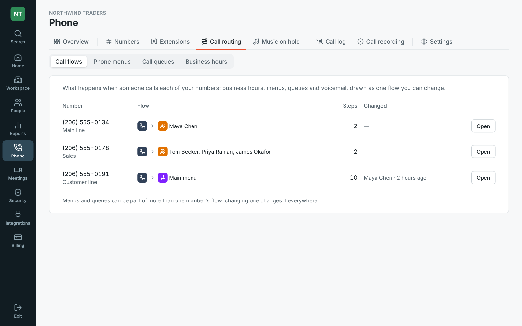Open Reports in the sidebar
The width and height of the screenshot is (522, 326).
[18, 129]
